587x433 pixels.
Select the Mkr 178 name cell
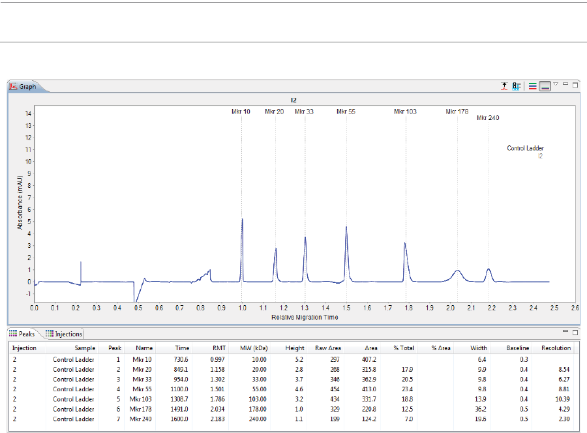point(140,409)
